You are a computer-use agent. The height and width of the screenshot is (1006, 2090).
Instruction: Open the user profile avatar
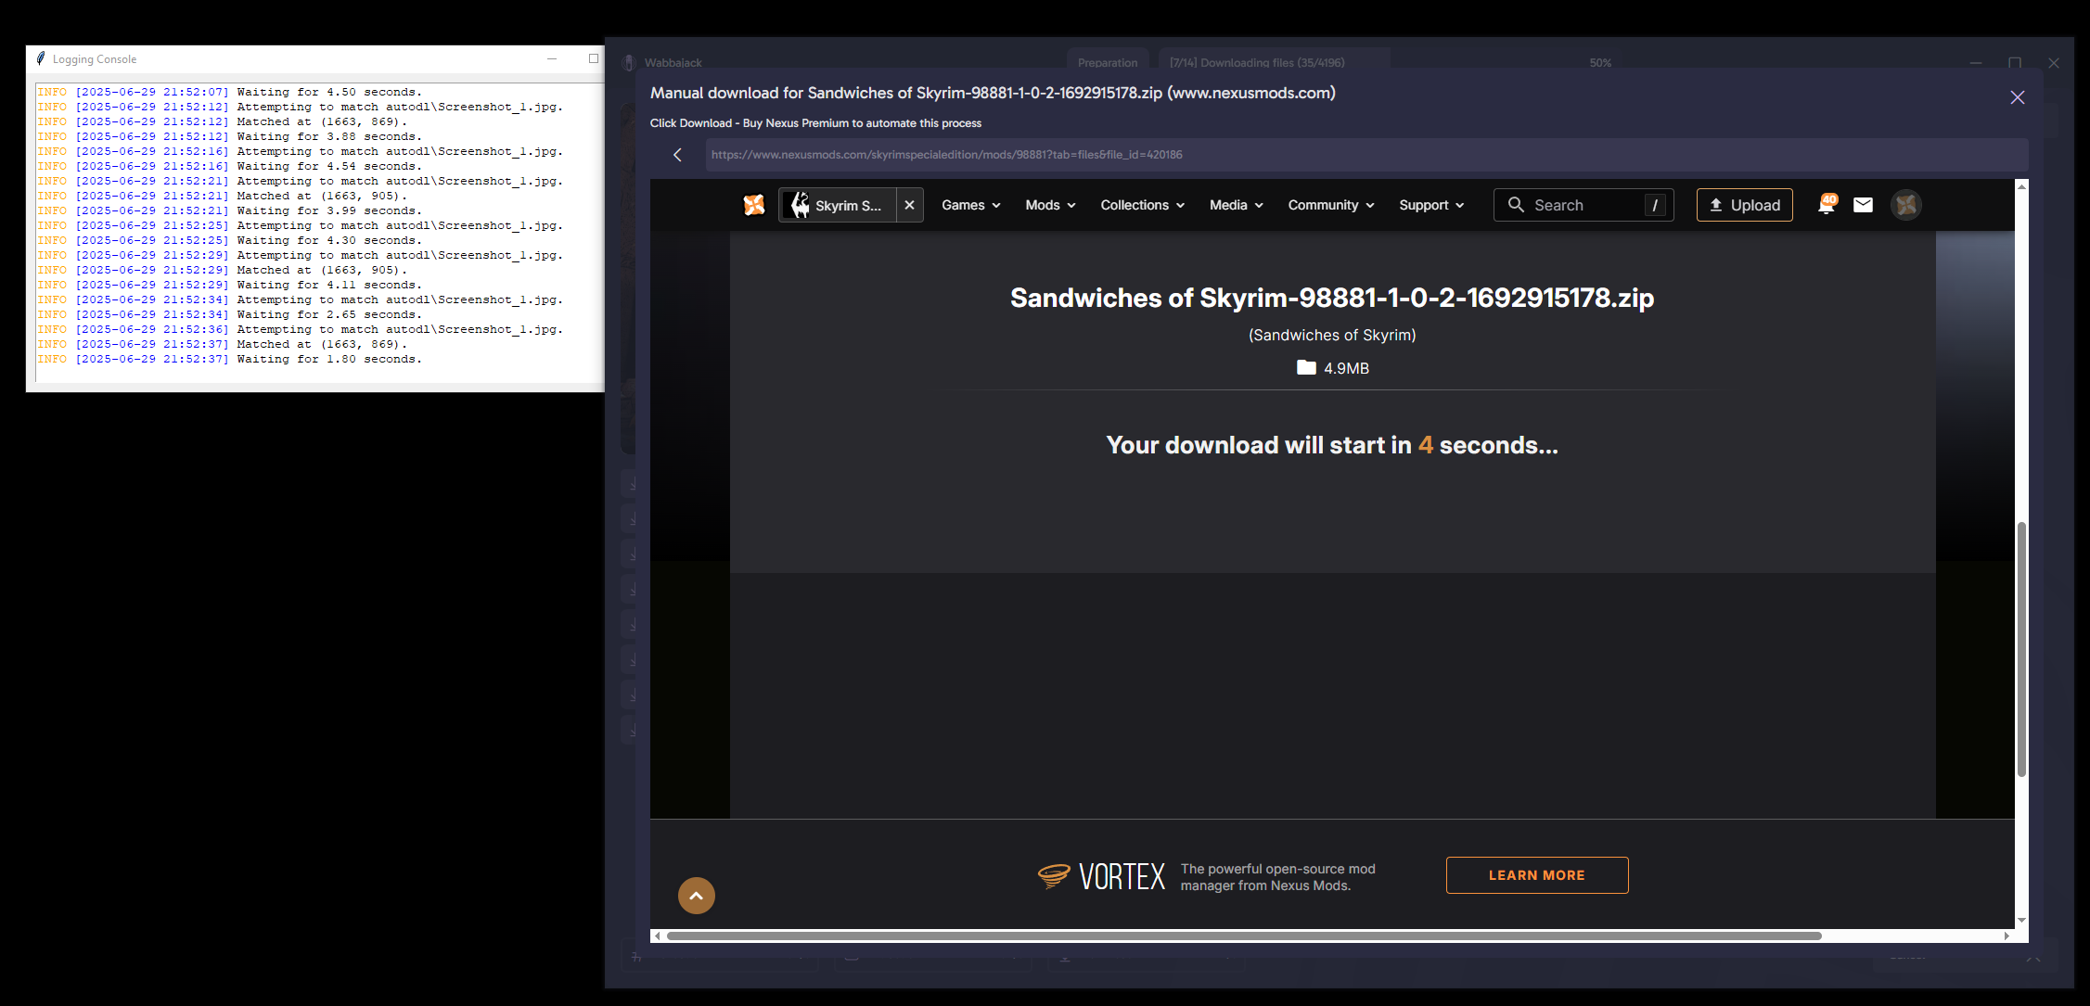[x=1906, y=205]
